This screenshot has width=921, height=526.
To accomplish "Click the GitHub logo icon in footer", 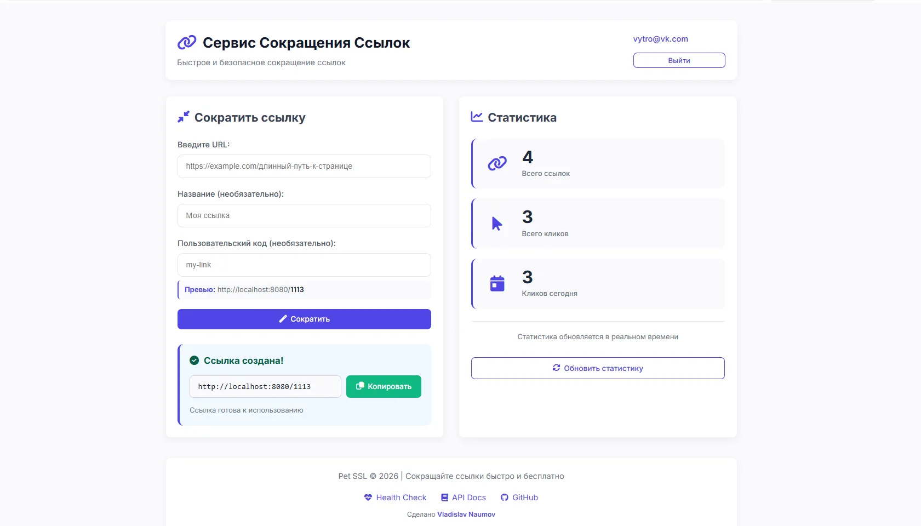I will [505, 498].
